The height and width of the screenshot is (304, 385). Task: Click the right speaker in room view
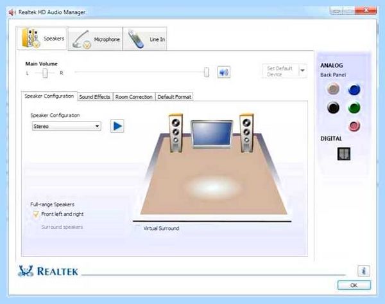(x=246, y=133)
